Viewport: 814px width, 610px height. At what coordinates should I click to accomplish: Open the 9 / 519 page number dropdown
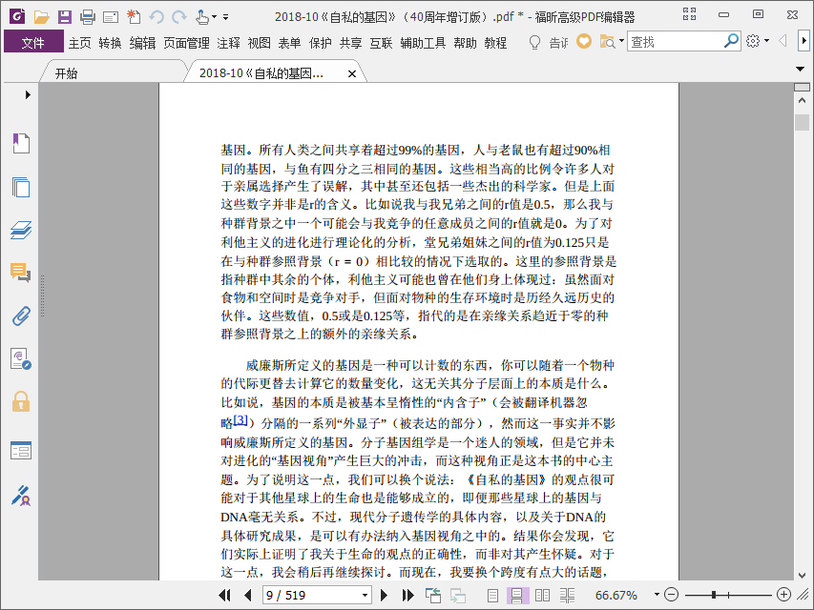click(365, 596)
